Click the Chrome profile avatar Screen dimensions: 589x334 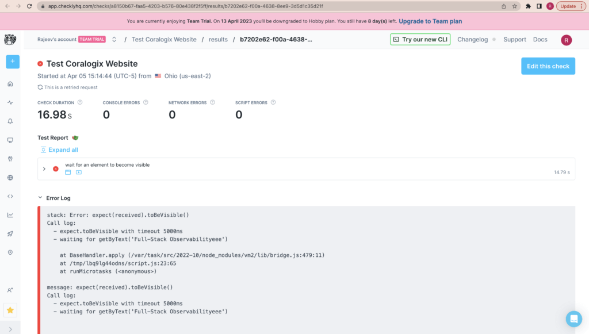(550, 6)
